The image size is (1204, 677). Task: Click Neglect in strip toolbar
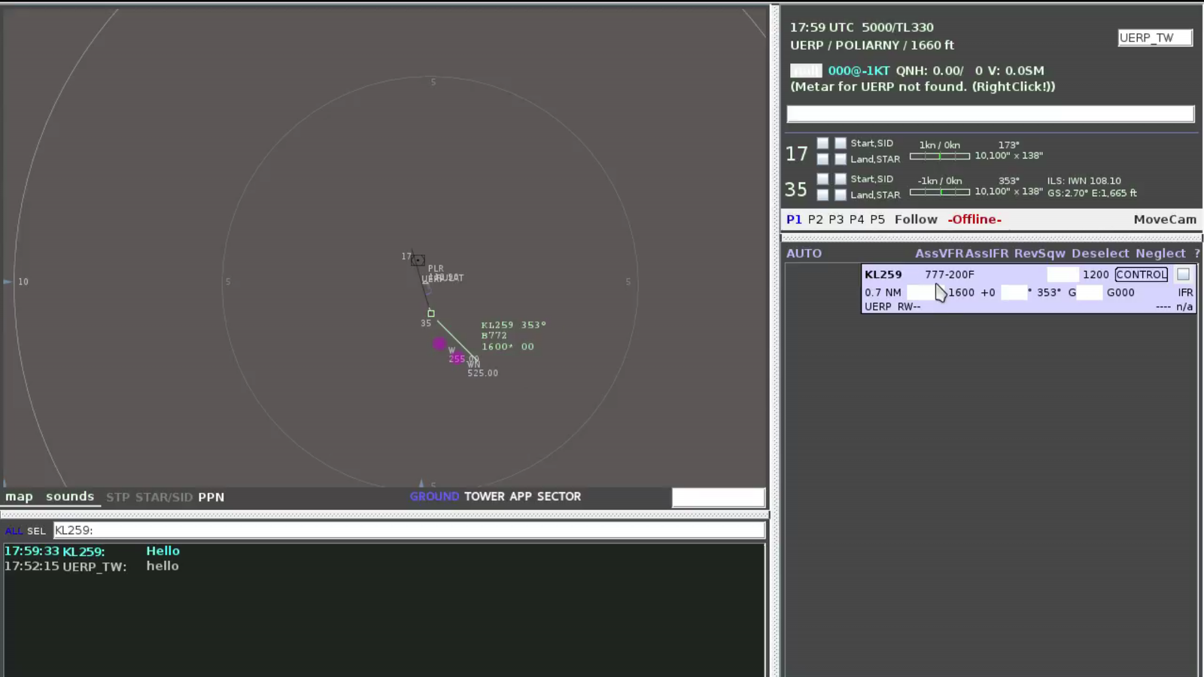pyautogui.click(x=1160, y=253)
